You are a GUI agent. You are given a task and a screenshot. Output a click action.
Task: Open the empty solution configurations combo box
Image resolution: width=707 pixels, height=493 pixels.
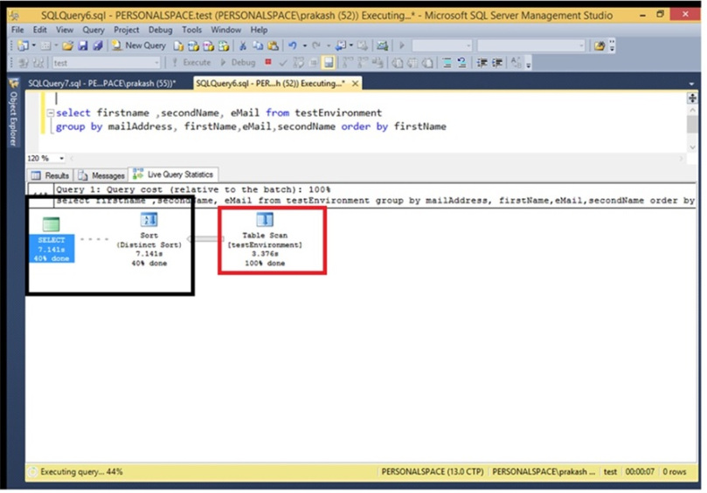(442, 45)
